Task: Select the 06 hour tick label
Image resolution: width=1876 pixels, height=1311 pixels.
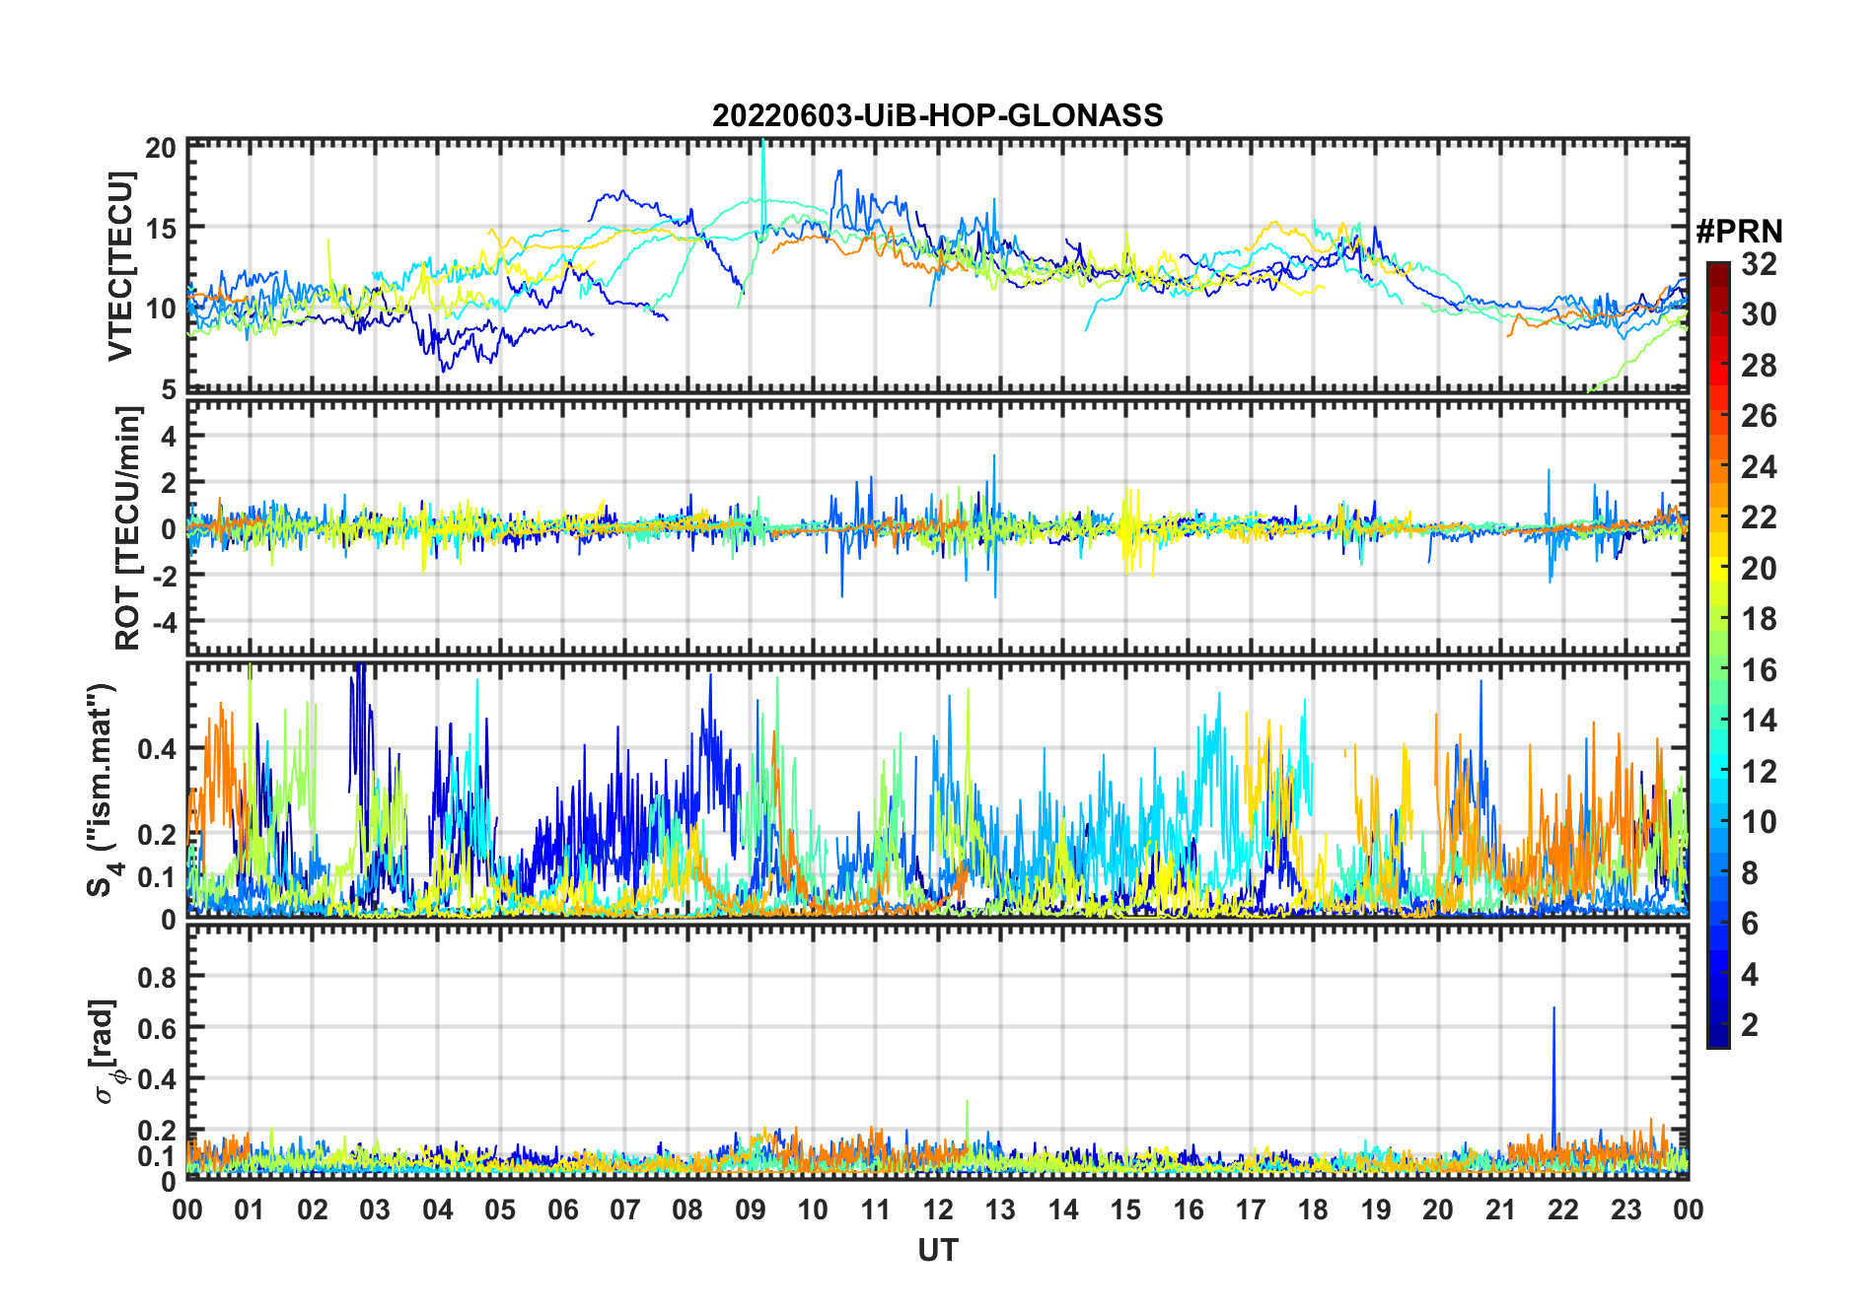Action: coord(562,1210)
